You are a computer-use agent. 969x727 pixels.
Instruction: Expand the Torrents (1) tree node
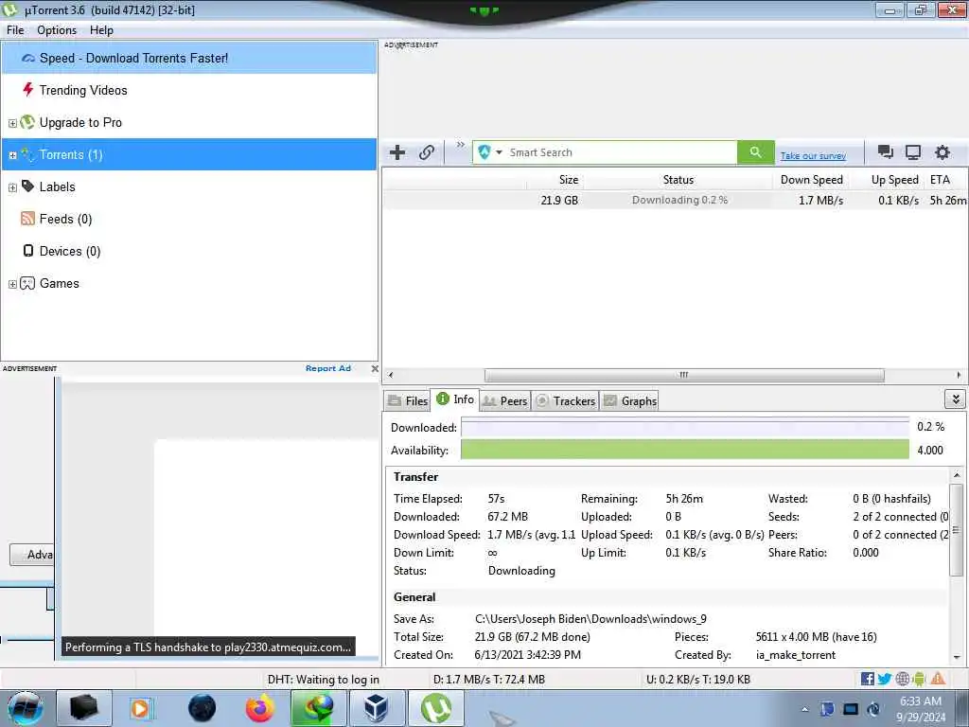point(12,155)
